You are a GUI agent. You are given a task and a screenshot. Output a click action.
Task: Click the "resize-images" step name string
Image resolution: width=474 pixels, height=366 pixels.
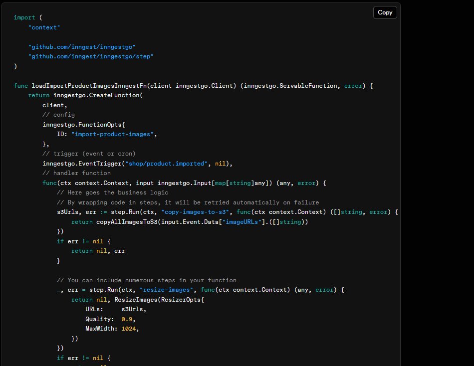[166, 290]
